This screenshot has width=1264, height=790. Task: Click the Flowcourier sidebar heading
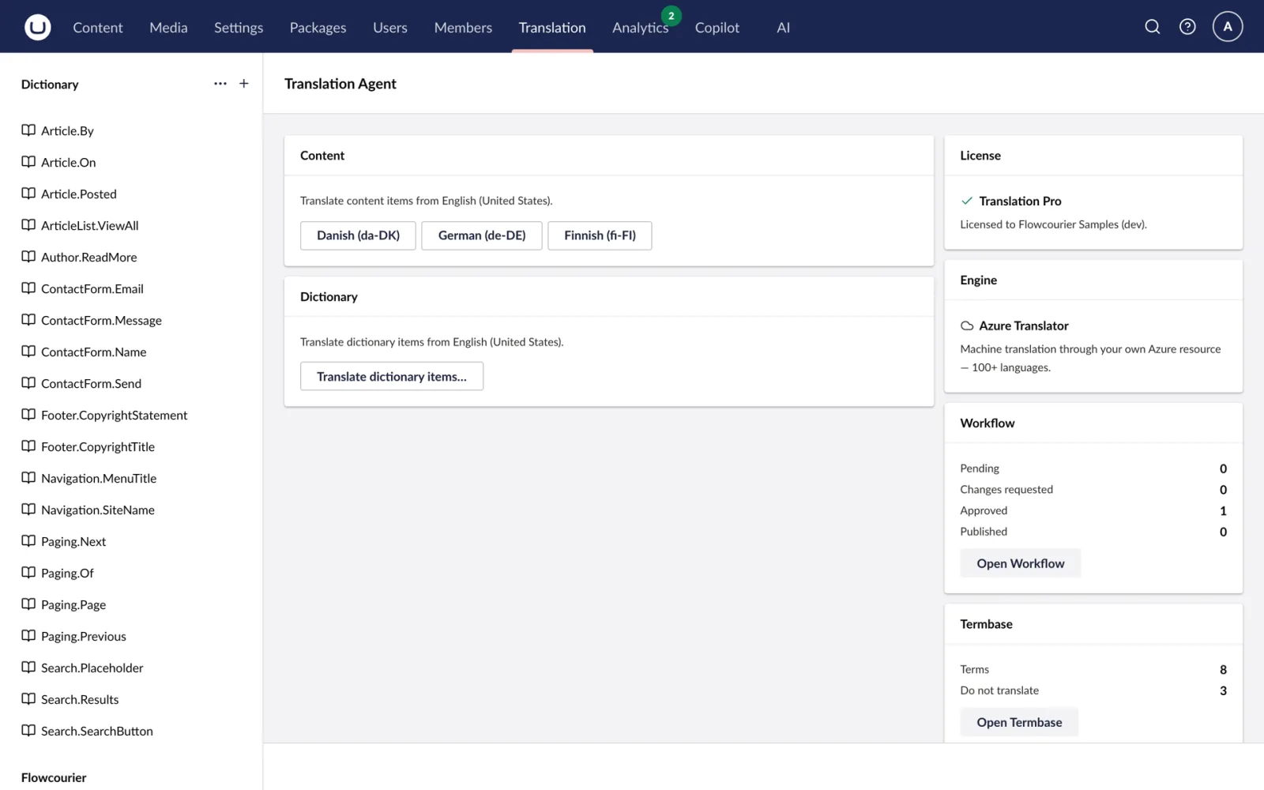(x=54, y=777)
